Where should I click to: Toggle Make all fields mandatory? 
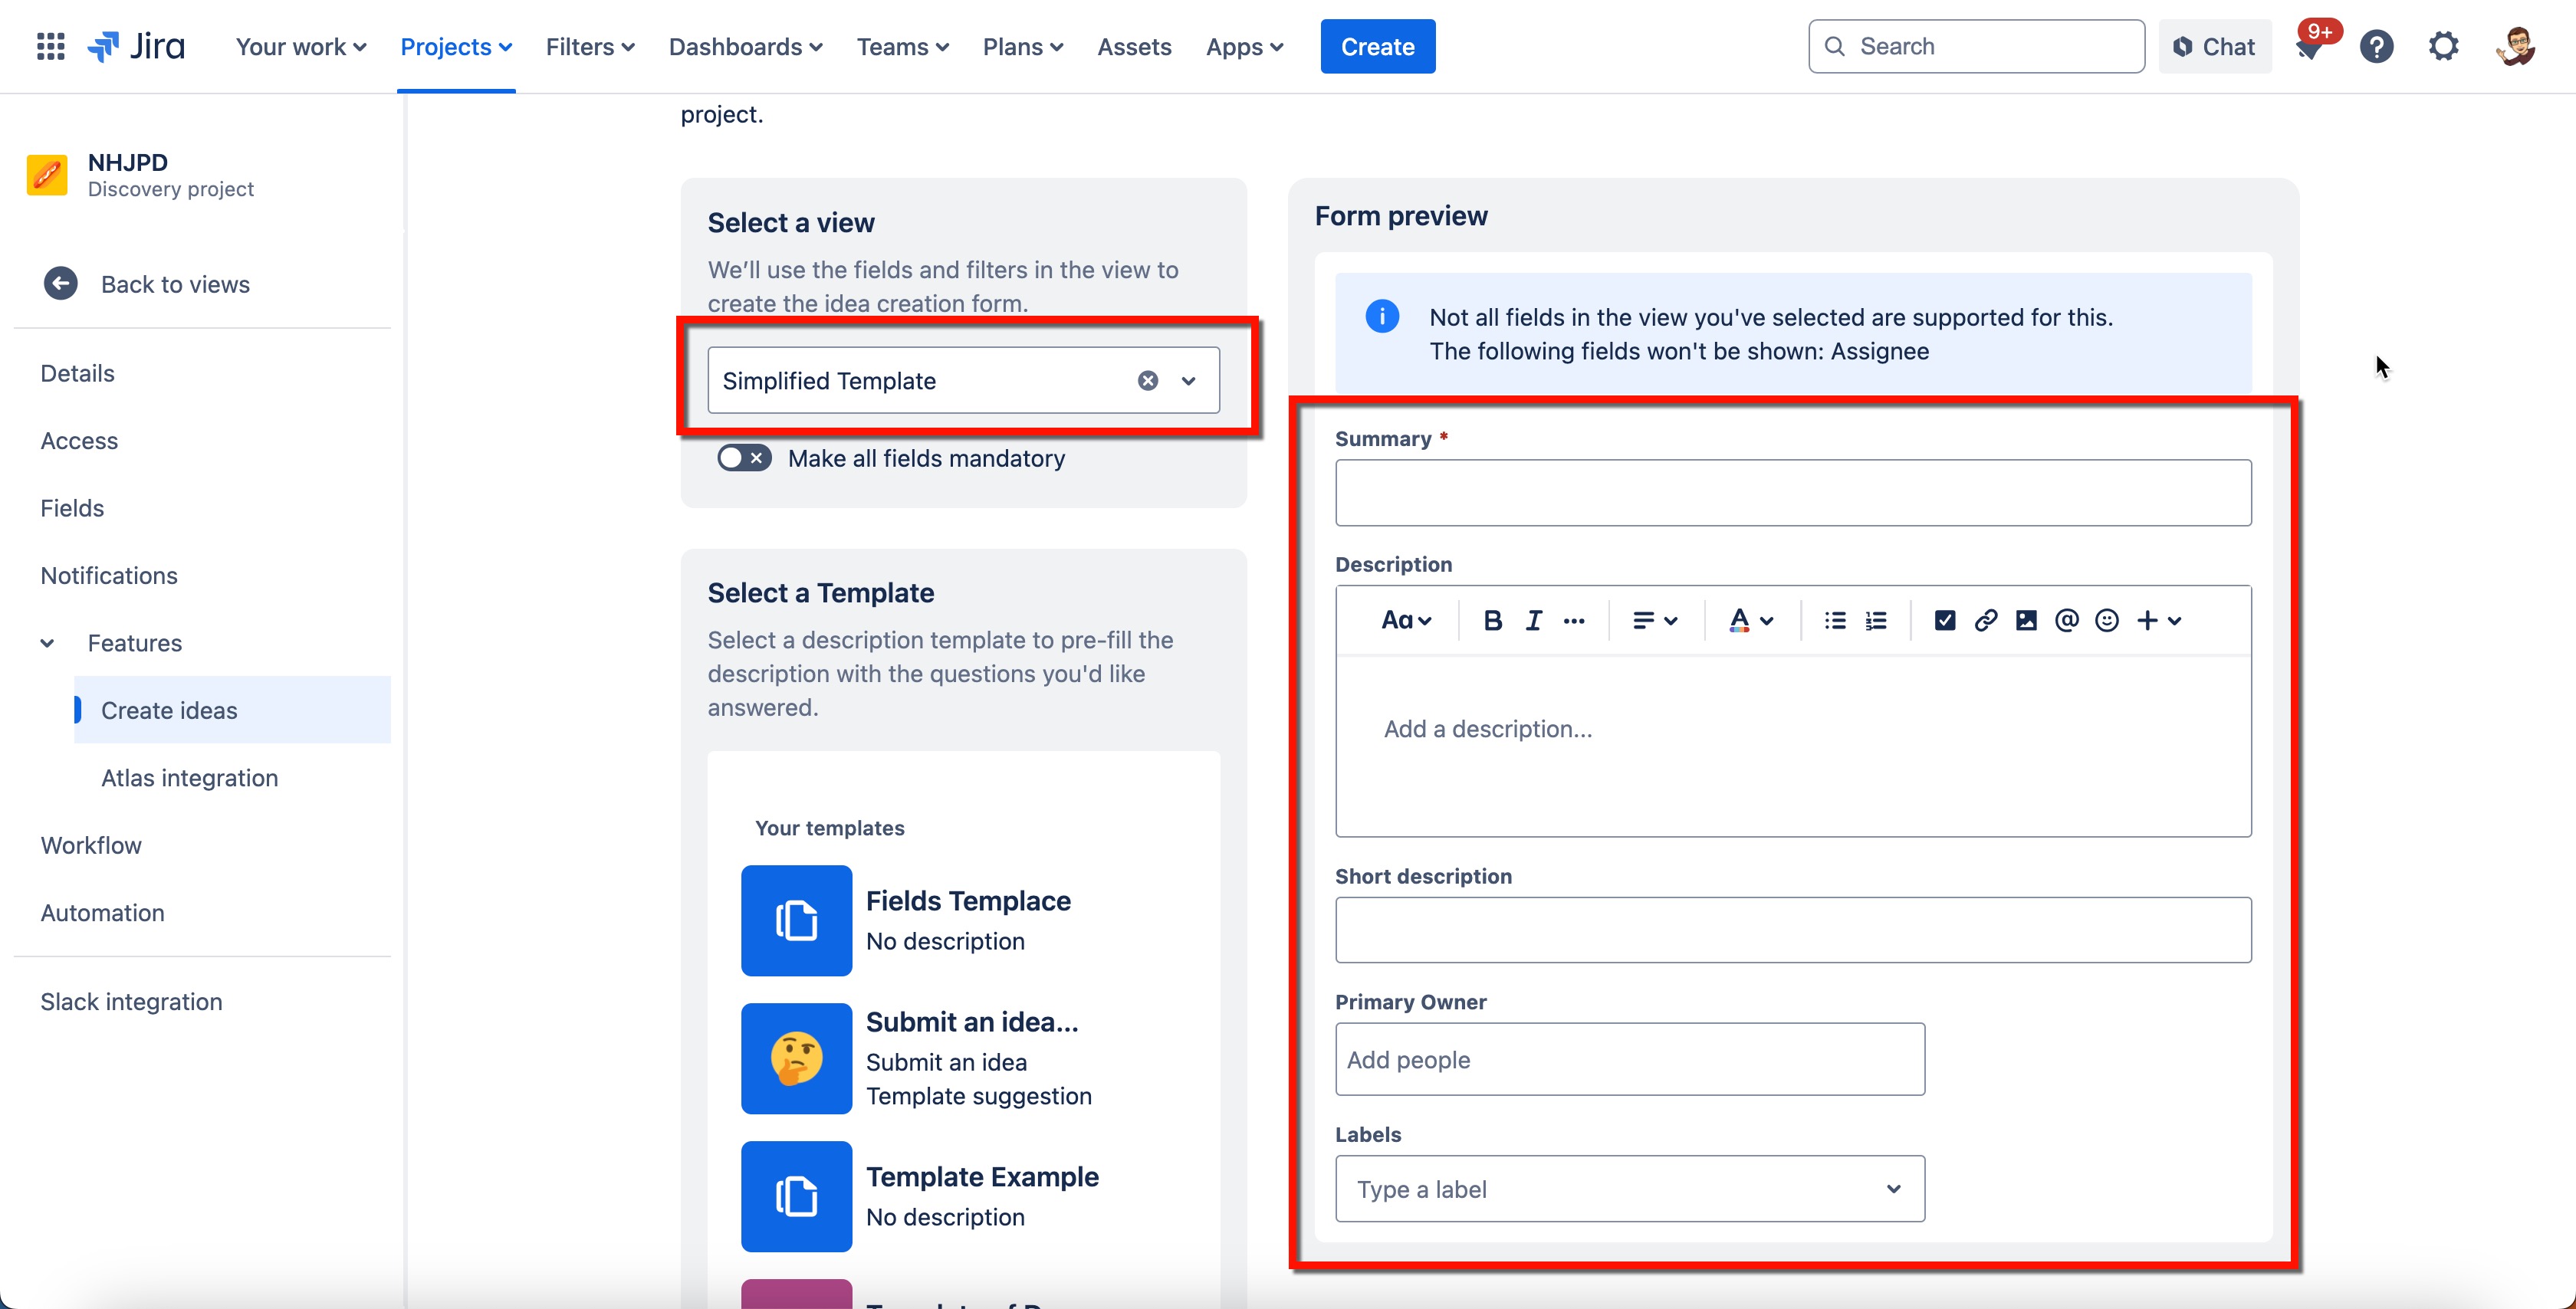pos(744,458)
